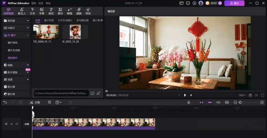Start voice recording with microphone icon
This screenshot has height=138, width=267.
tap(189, 102)
